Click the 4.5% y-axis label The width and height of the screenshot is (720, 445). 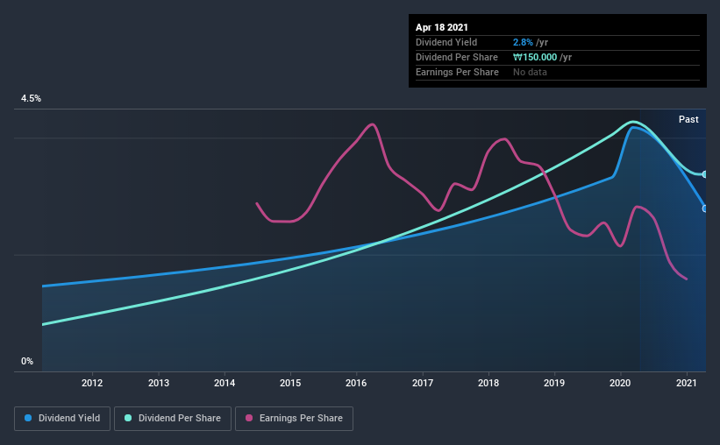pos(31,99)
